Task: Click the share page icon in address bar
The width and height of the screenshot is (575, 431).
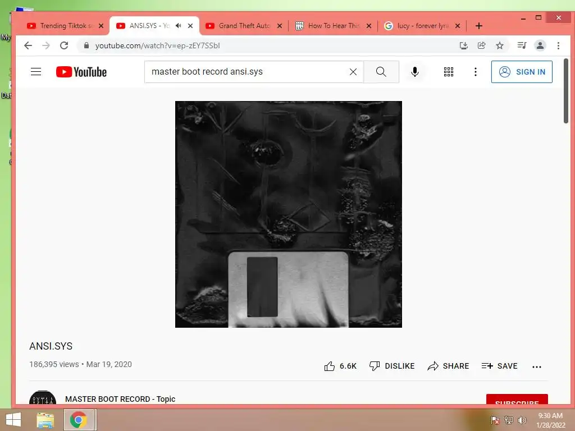Action: tap(481, 45)
